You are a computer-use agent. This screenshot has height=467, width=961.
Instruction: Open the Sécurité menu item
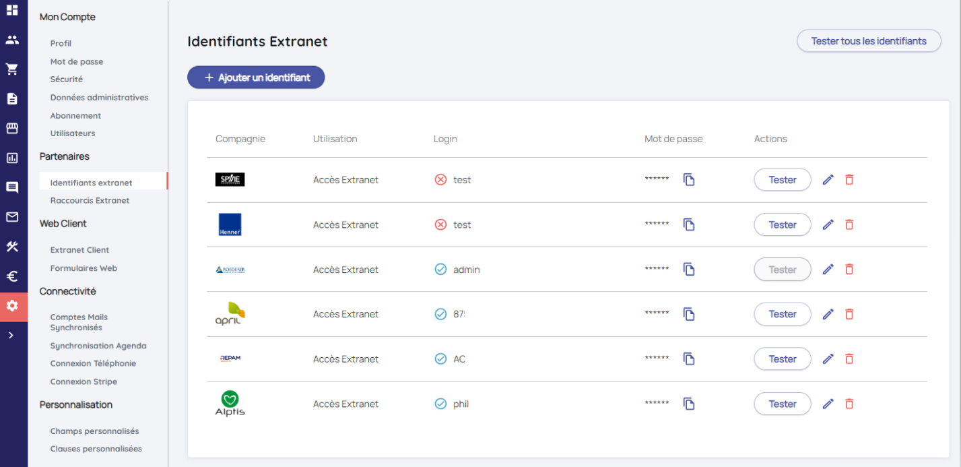pos(67,80)
